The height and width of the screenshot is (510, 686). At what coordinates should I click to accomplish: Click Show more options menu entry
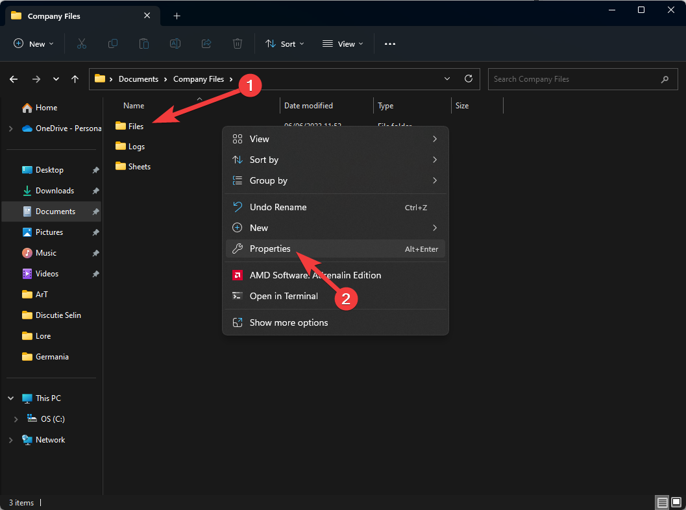[x=289, y=322]
